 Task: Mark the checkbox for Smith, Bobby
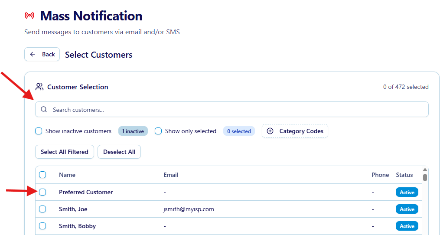pos(42,226)
